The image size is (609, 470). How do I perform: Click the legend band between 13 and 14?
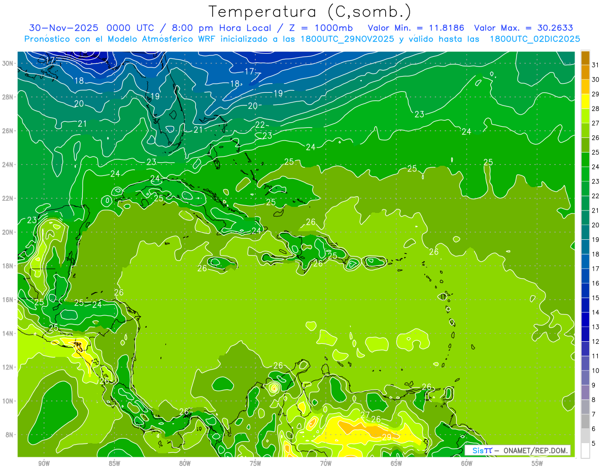[x=585, y=319]
